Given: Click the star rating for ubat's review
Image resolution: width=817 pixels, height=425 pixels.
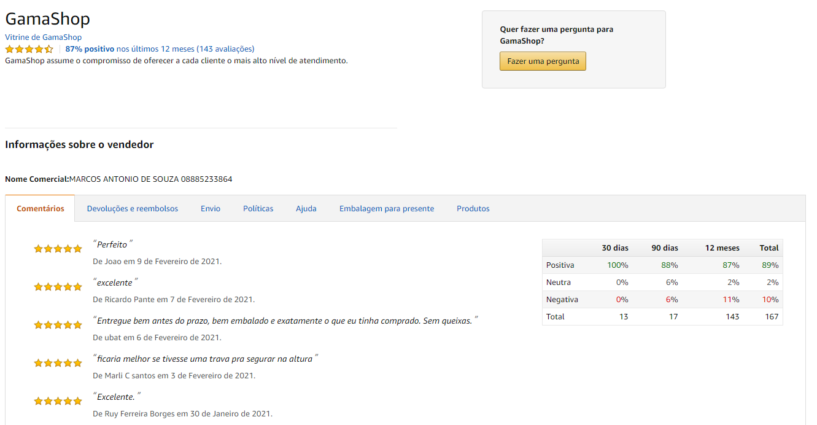Looking at the screenshot, I should (58, 325).
